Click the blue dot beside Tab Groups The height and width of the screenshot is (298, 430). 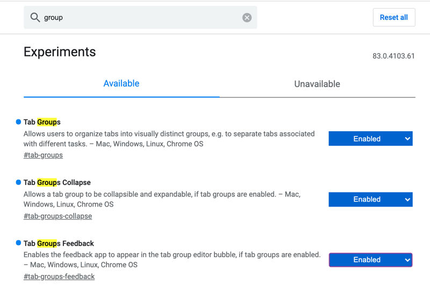pos(19,122)
